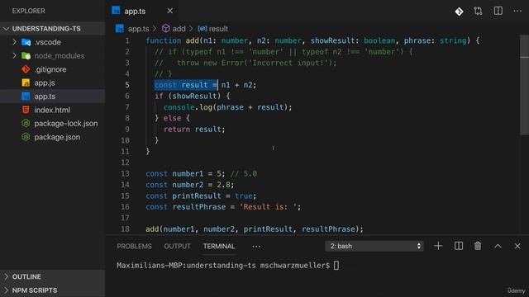Open the editor more actions ellipsis
This screenshot has width=529, height=297.
point(517,11)
